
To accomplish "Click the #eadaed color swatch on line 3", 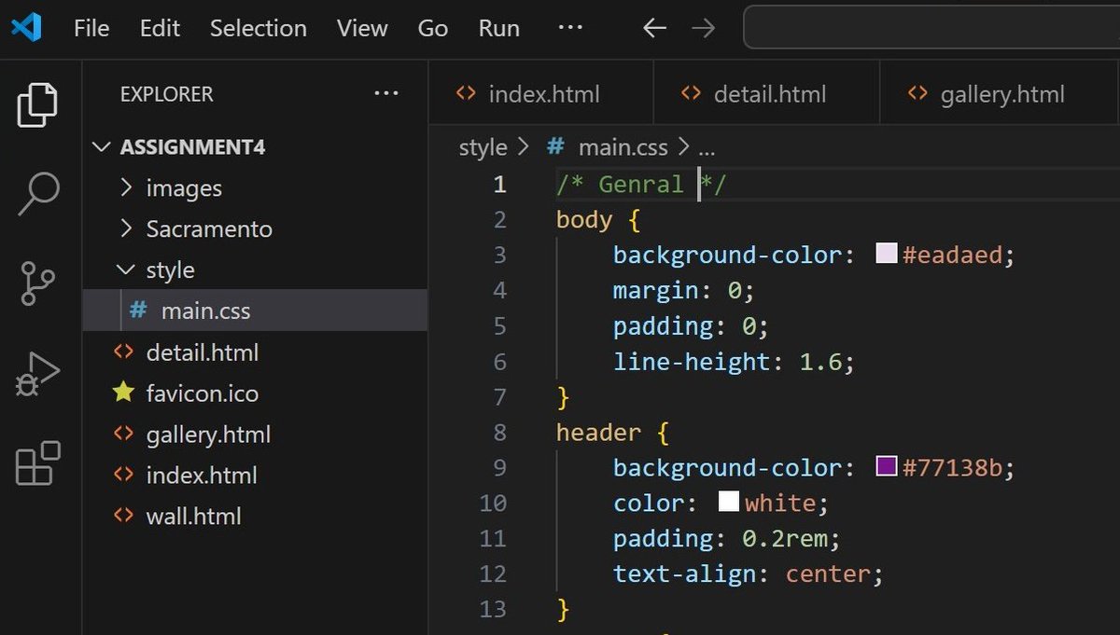I will point(887,255).
